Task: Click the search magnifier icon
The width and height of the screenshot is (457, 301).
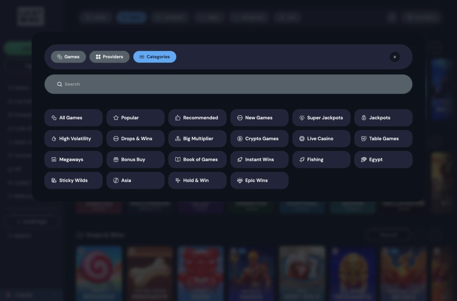Action: pyautogui.click(x=59, y=84)
